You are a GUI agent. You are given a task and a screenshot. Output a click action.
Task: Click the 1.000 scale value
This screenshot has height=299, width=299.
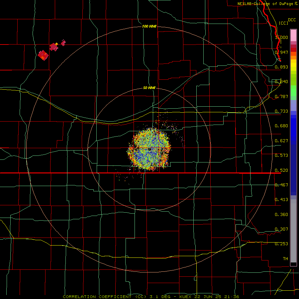281,37
